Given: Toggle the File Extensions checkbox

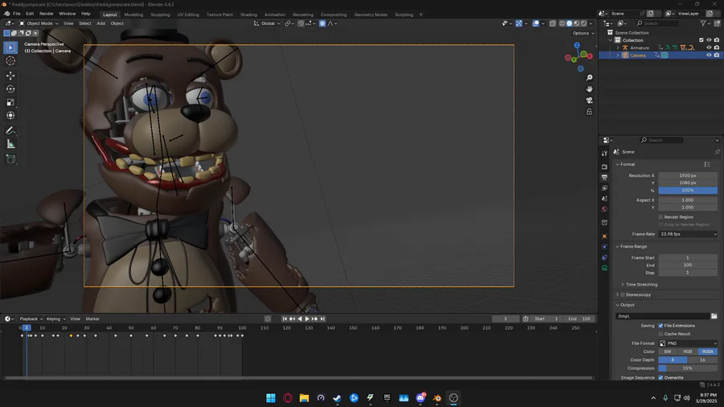Looking at the screenshot, I should (660, 325).
